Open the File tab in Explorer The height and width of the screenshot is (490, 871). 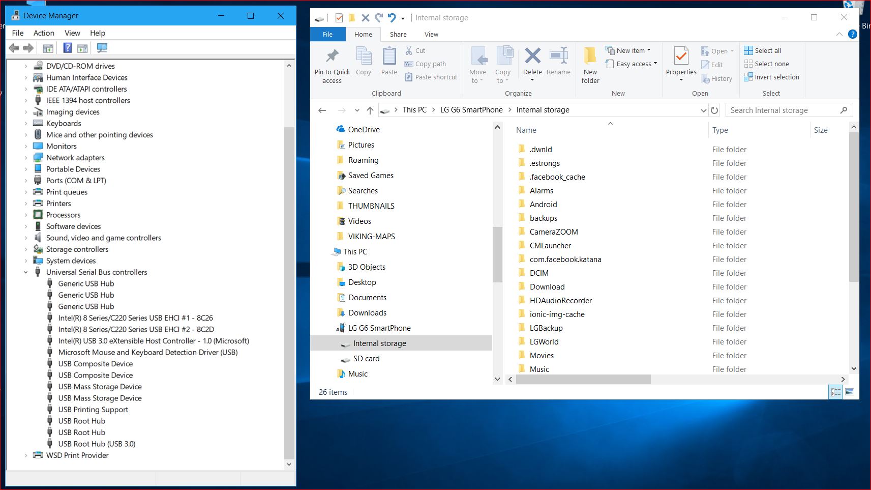pos(328,34)
